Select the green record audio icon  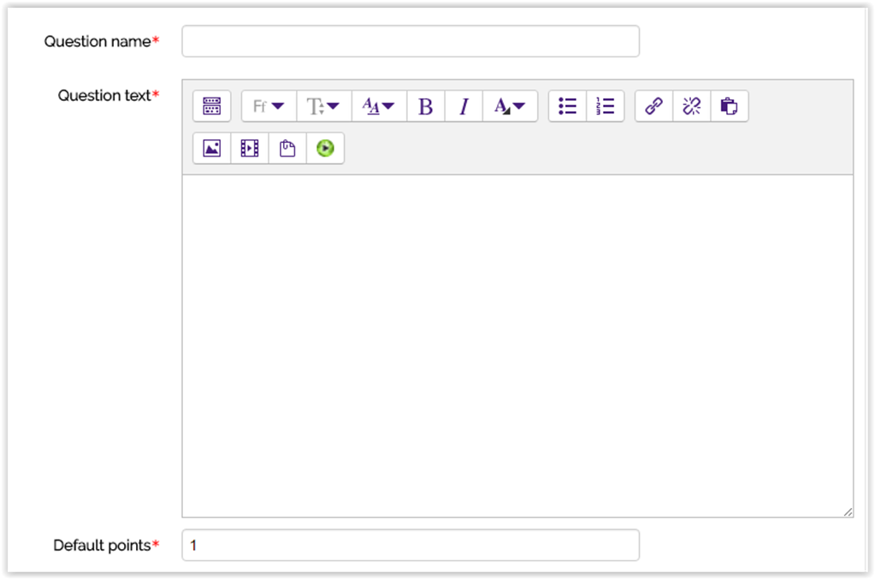(x=324, y=147)
